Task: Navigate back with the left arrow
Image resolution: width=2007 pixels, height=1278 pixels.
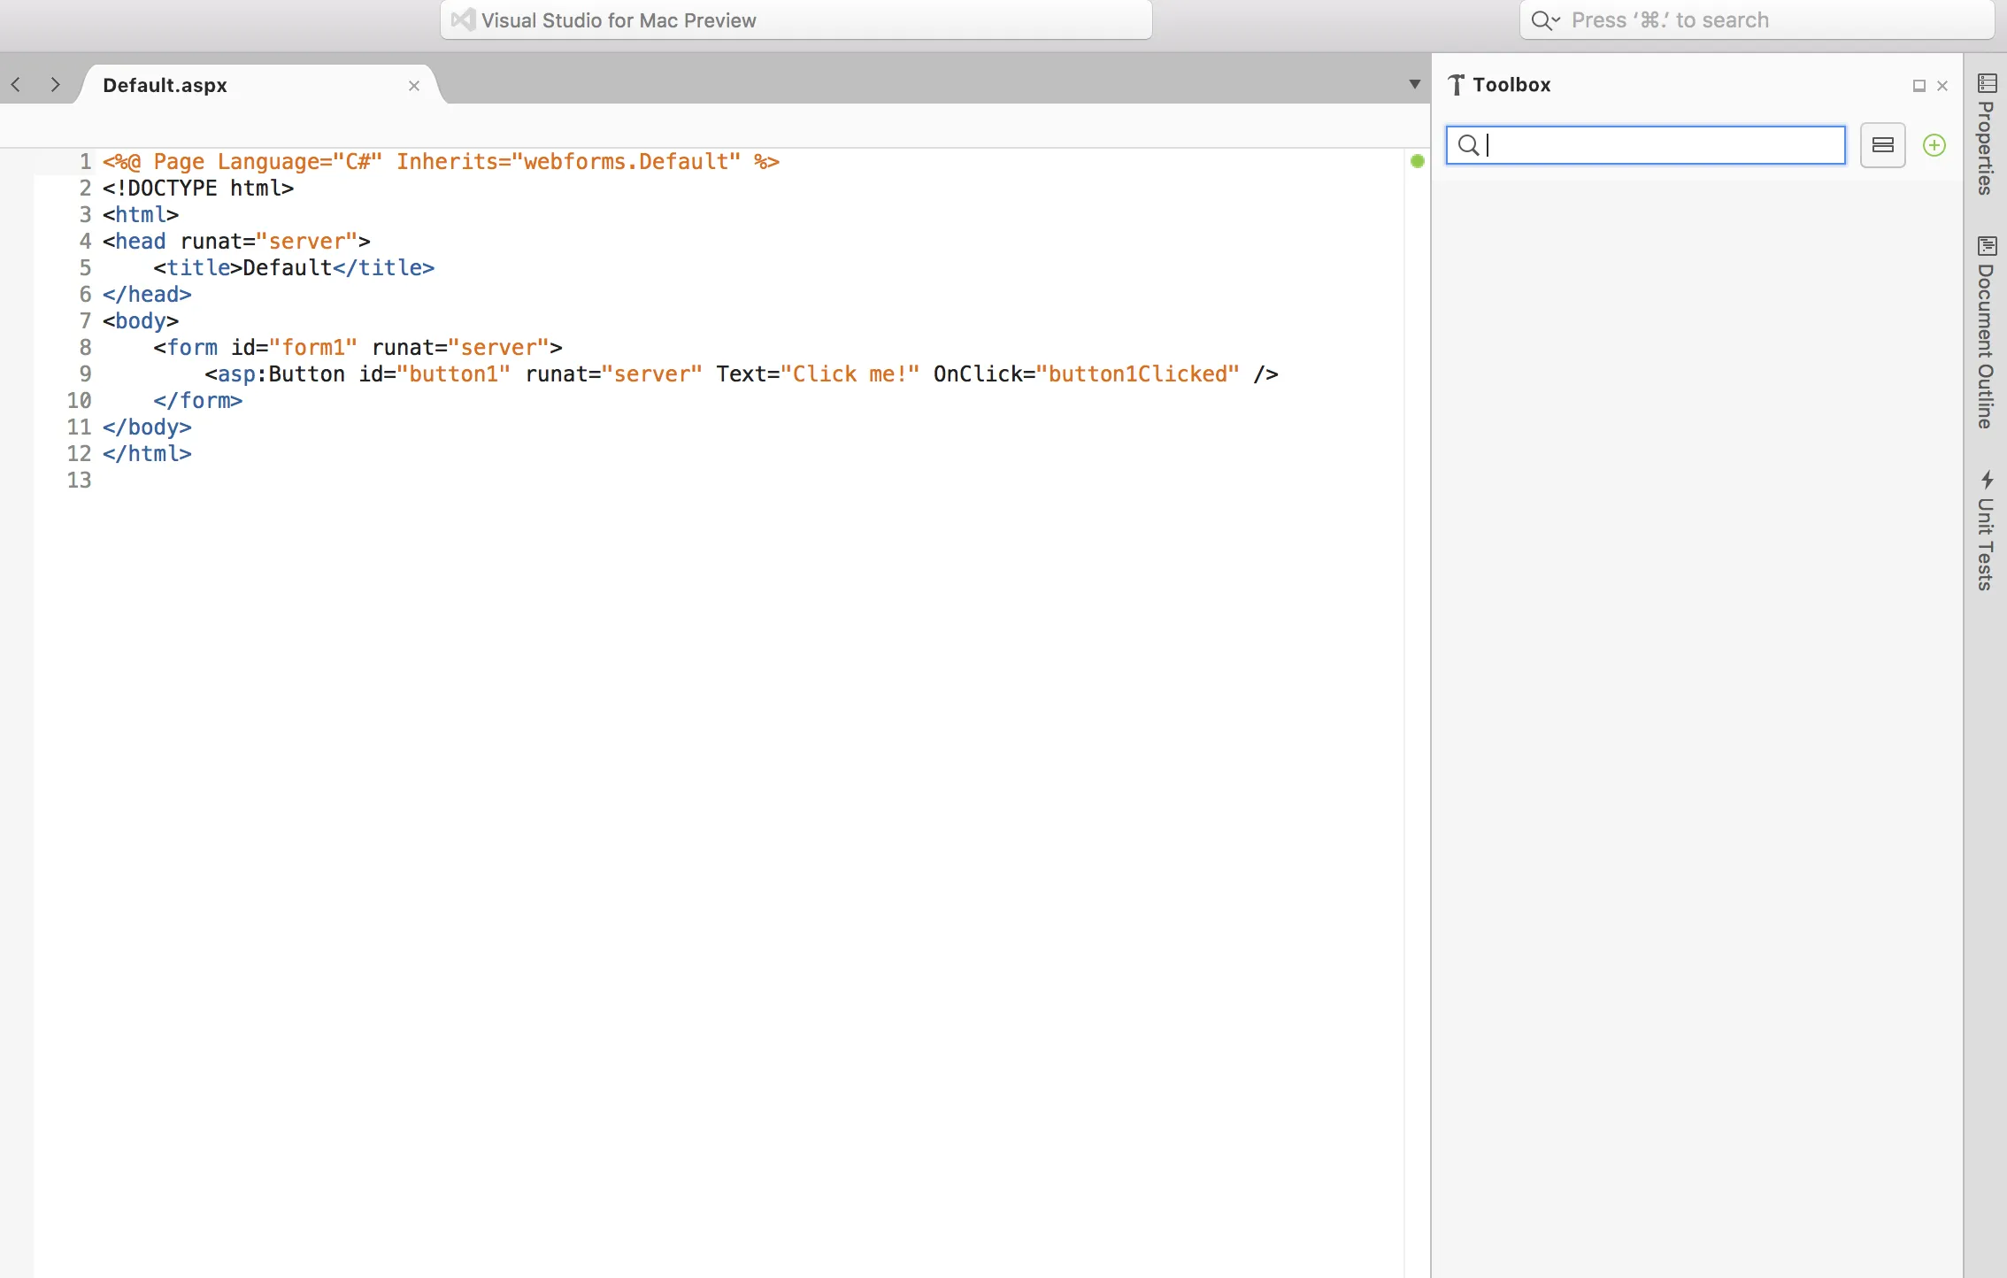Action: tap(16, 85)
